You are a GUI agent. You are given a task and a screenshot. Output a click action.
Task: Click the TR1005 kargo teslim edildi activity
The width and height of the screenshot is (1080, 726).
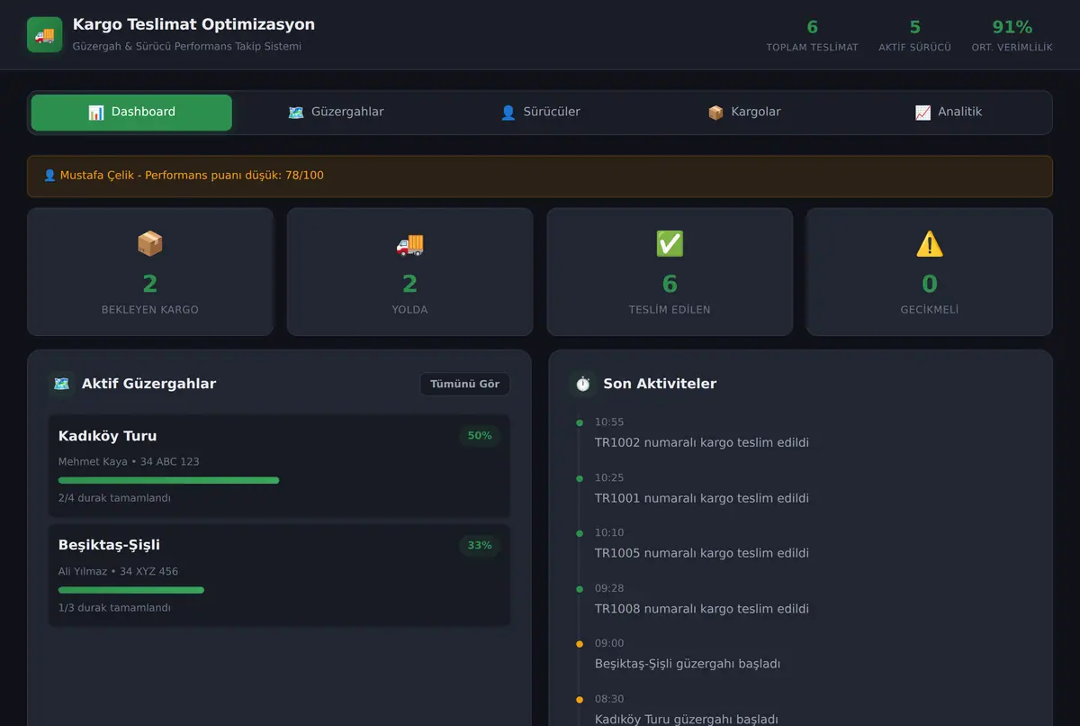point(702,553)
